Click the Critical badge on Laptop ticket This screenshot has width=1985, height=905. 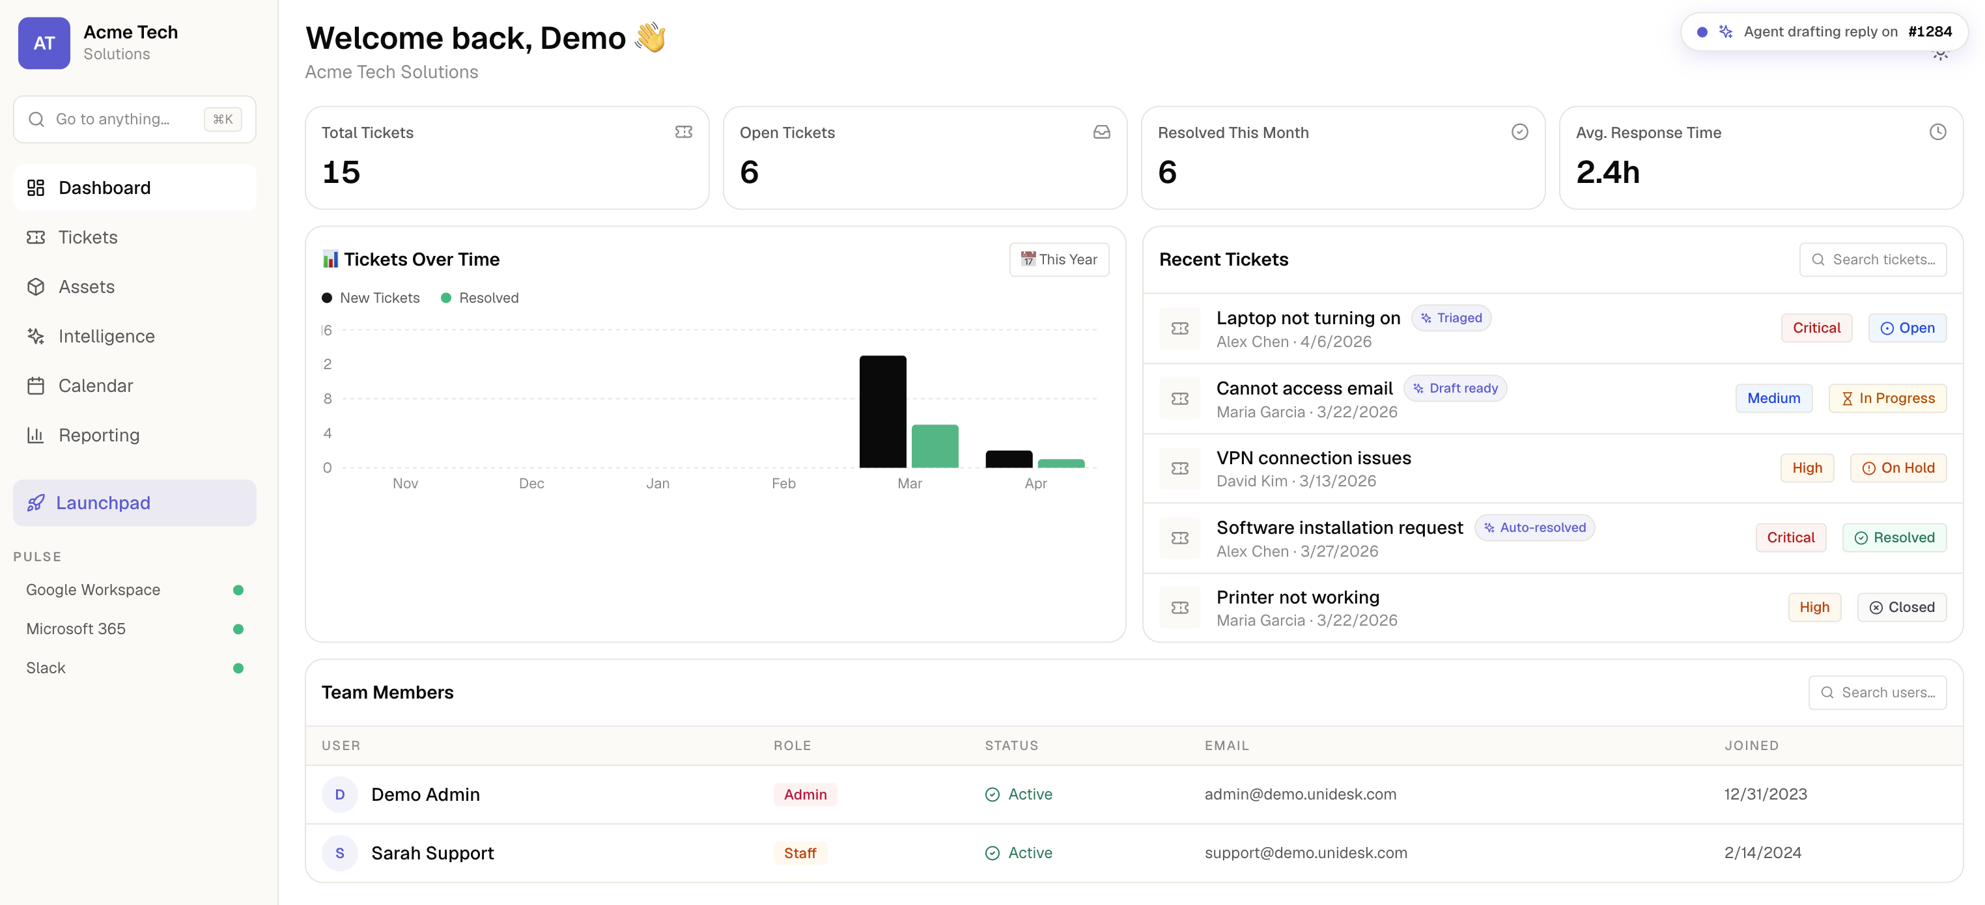(x=1816, y=328)
